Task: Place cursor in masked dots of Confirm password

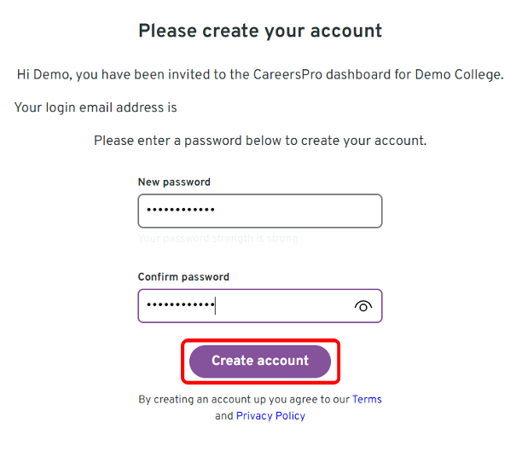Action: 181,305
